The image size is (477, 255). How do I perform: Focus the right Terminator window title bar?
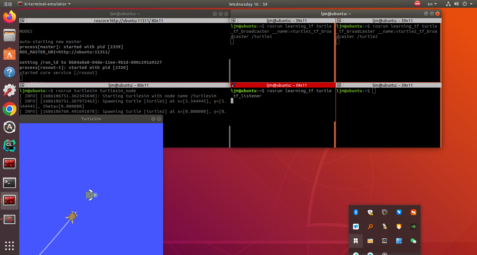tap(336, 14)
